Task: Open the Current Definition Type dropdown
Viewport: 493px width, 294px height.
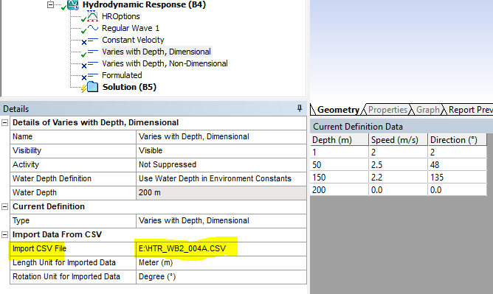Action: pos(221,220)
